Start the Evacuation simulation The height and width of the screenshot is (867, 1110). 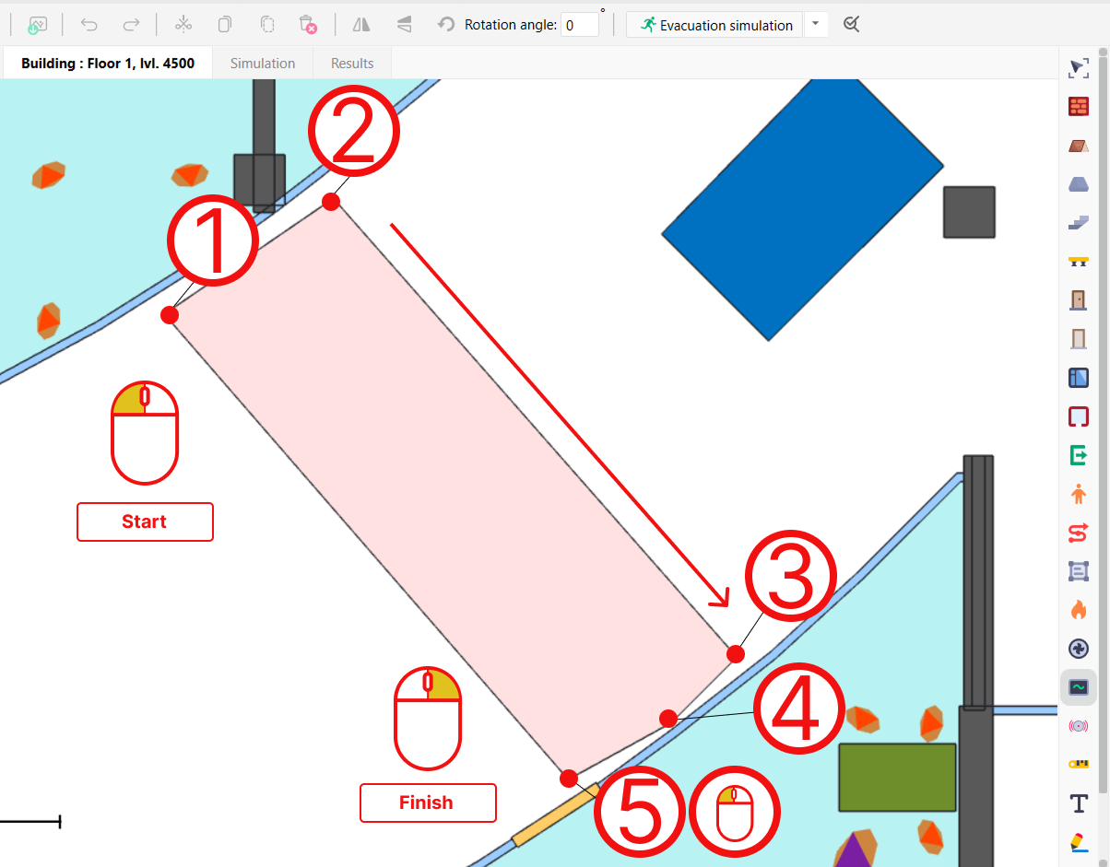pos(714,25)
